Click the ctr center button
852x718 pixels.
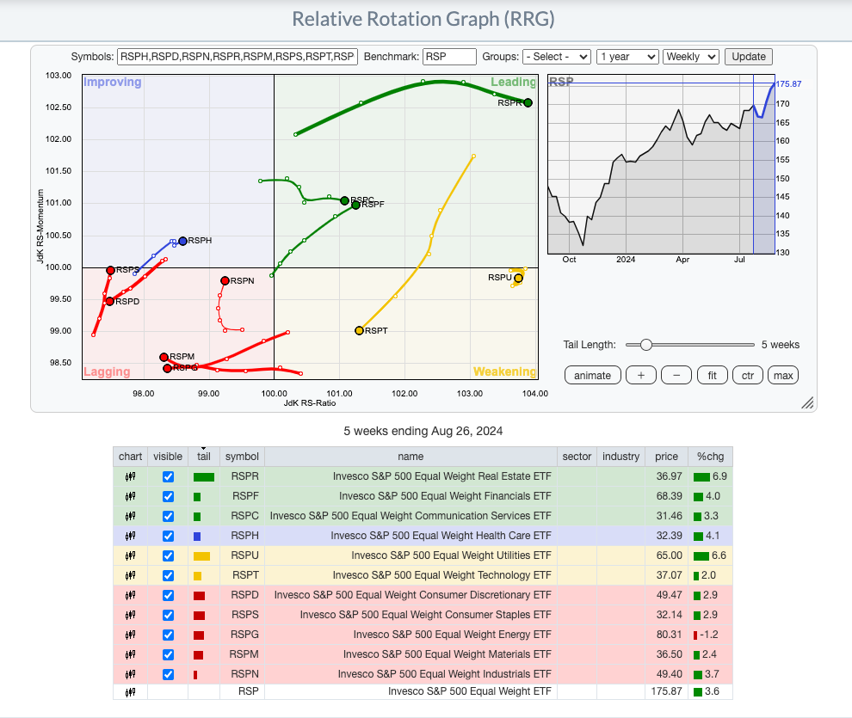[748, 376]
